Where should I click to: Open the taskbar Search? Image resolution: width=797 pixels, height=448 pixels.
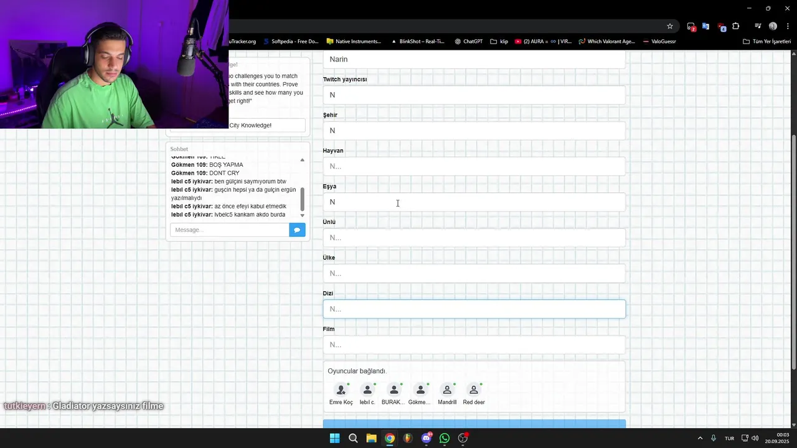pos(353,438)
